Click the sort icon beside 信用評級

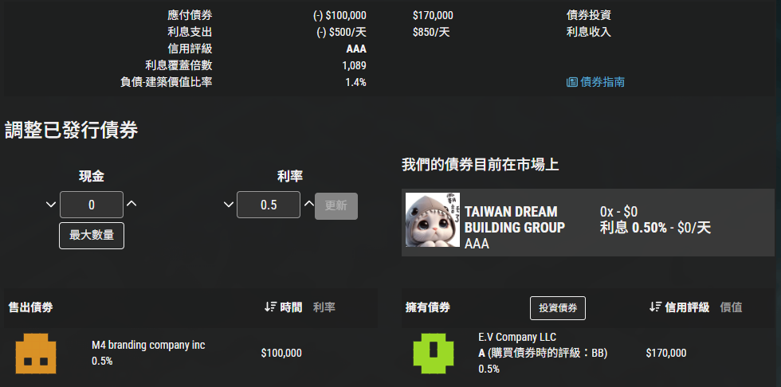[655, 307]
